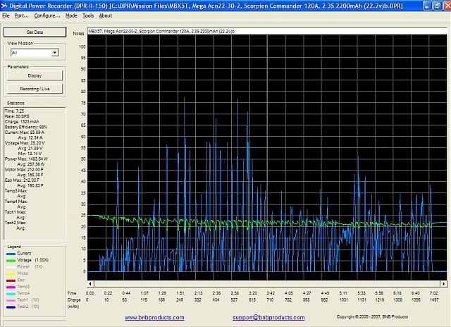Click the Digital Power Recorder title bar icon
The width and height of the screenshot is (451, 327).
6,6
